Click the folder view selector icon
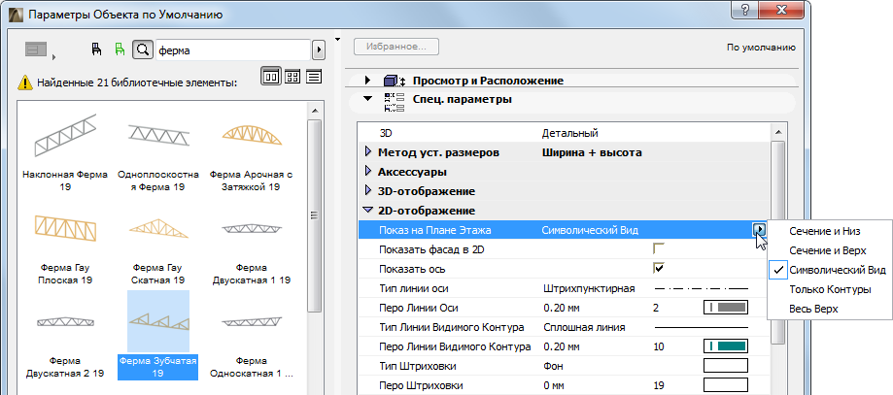The height and width of the screenshot is (395, 893). pyautogui.click(x=38, y=48)
